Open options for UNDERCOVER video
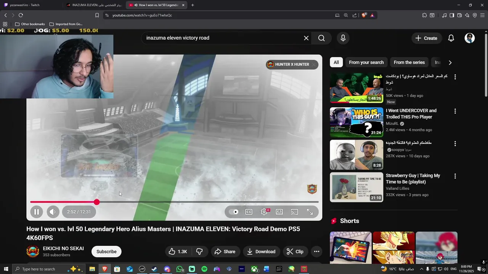The height and width of the screenshot is (274, 488). (x=455, y=111)
